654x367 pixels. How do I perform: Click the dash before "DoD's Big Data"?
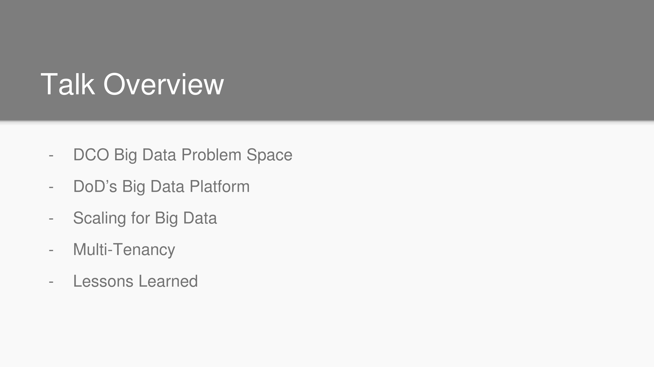point(51,188)
